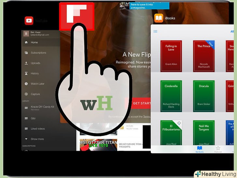Screen dimensions: 237x178
Task: Click the Home icon in YouTube sidebar
Action: 26,42
